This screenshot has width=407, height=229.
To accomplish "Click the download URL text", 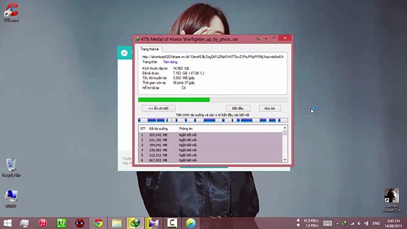I will [213, 57].
